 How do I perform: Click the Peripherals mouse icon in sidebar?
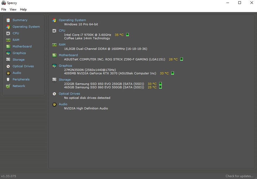pos(8,79)
